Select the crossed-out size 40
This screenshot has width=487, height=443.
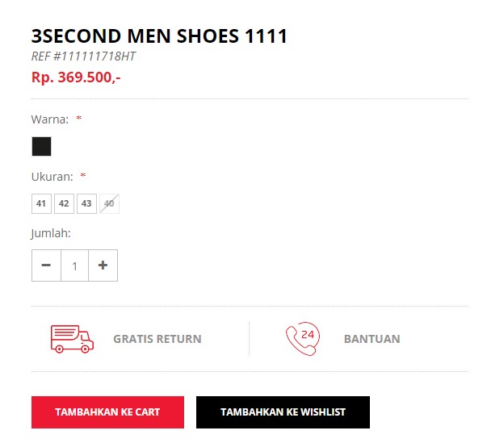[109, 204]
